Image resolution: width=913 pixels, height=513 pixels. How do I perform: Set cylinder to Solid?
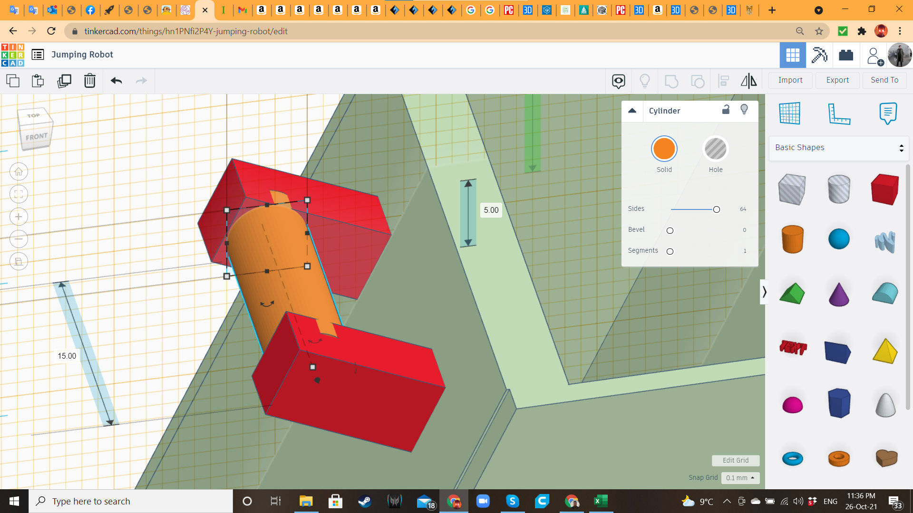[664, 149]
